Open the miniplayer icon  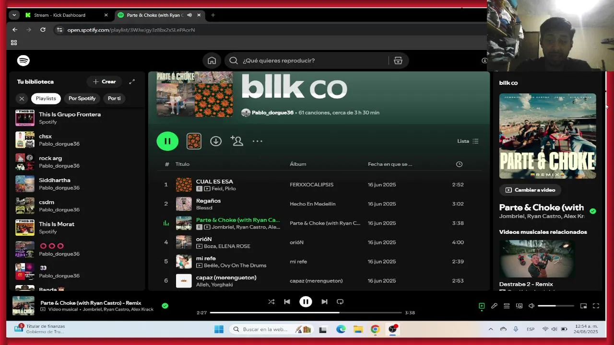click(x=583, y=306)
